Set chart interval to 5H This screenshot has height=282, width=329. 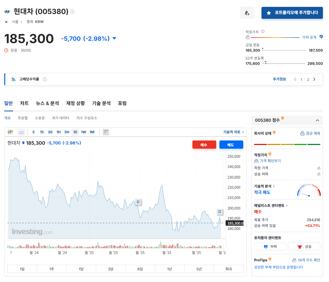pyautogui.click(x=67, y=132)
